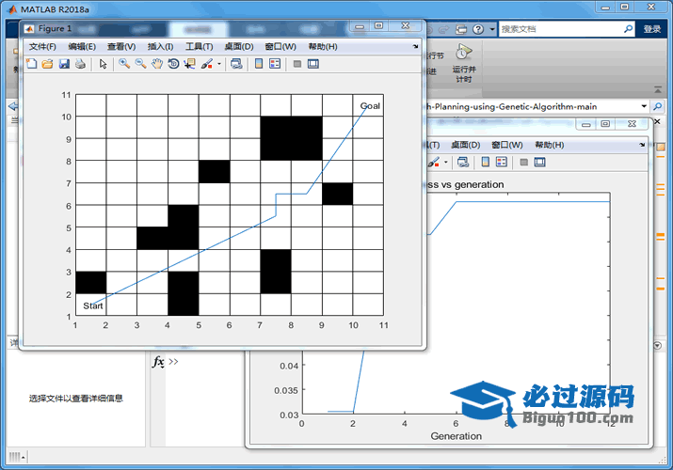Image resolution: width=673 pixels, height=470 pixels.
Task: Open 窗口(W) menu in Figure 1
Action: pos(280,46)
